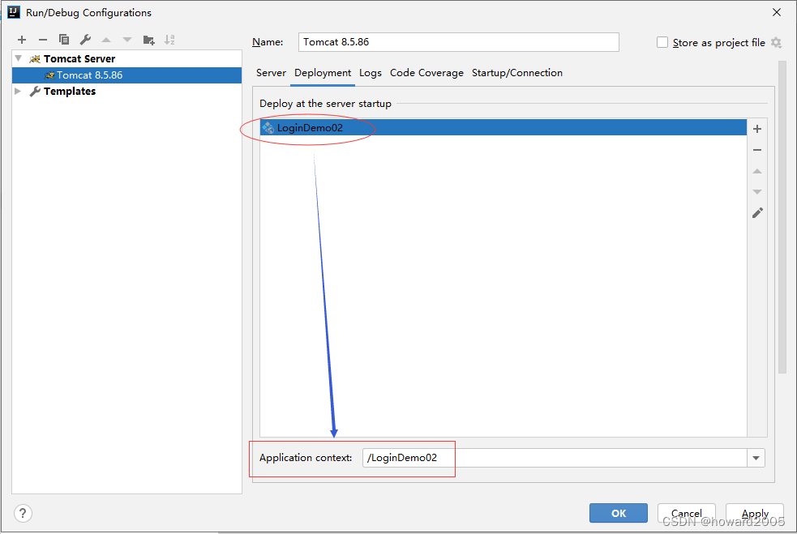Viewport: 797px width, 534px height.
Task: Move the deployment artifact up
Action: pos(756,171)
